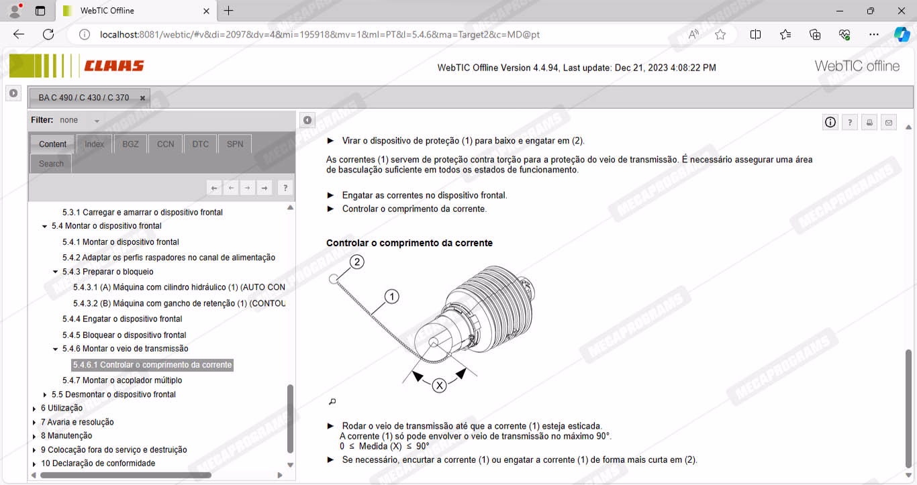Click the help question mark beside the print icon
Viewport: 917px width, 485px height.
click(850, 122)
